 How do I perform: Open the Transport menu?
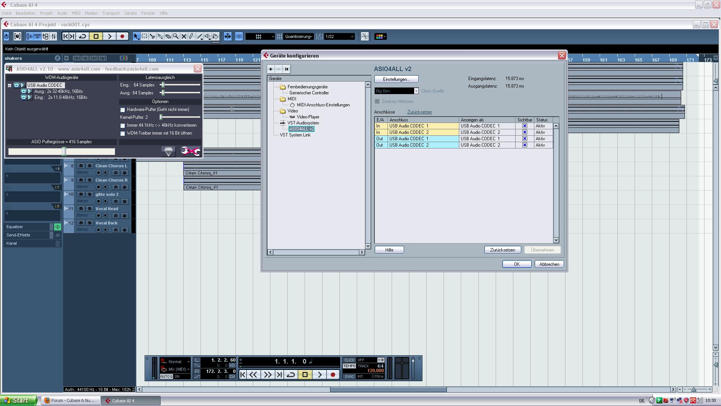(111, 13)
